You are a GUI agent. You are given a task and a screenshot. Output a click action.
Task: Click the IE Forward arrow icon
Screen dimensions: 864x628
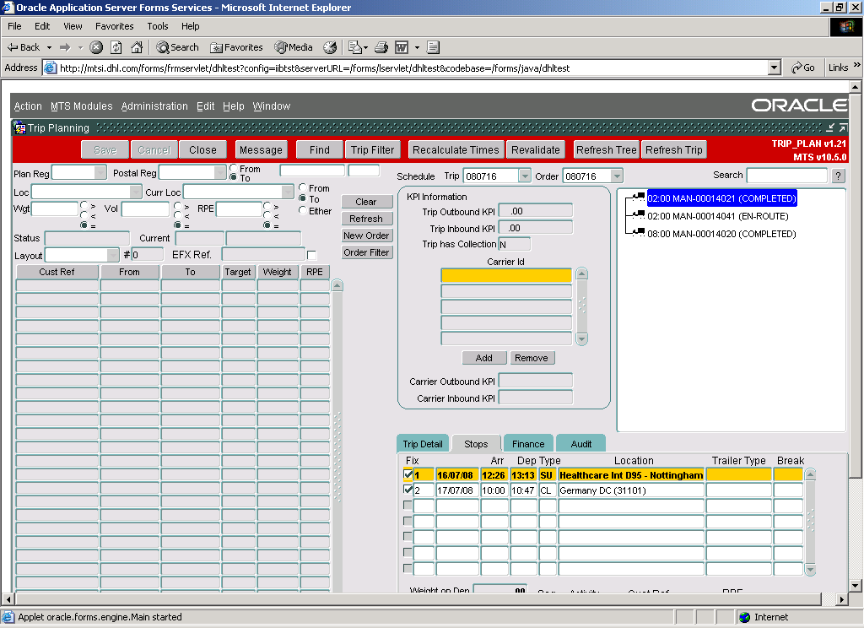65,47
